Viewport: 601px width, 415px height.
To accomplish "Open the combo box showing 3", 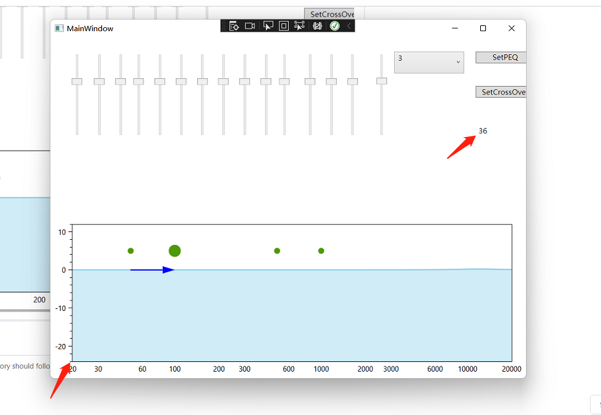I will [429, 63].
